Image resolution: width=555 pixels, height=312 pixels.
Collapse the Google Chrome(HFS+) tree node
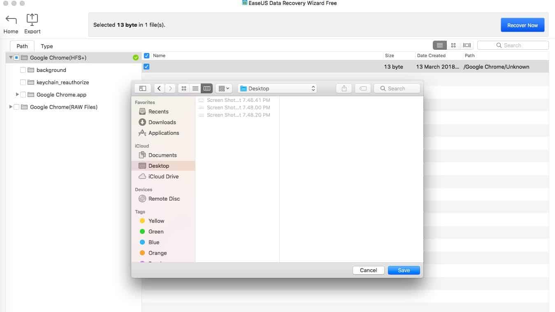pyautogui.click(x=11, y=58)
